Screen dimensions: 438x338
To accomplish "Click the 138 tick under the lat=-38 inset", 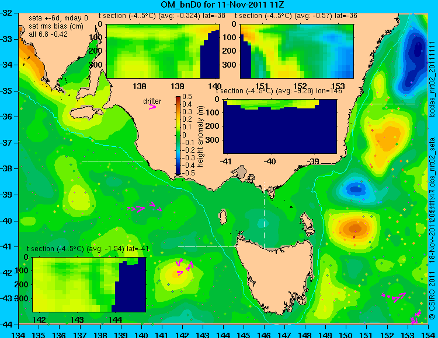I will click(x=139, y=86).
